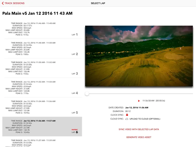
Task: Go back to Track Sessions
Action: tap(13, 3)
